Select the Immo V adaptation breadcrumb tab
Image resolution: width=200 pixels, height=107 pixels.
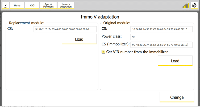(66, 5)
